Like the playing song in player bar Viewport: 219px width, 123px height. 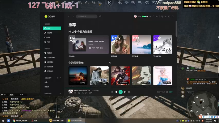pos(76,93)
